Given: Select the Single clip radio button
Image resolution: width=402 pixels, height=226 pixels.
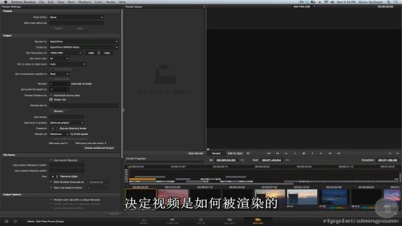Looking at the screenshot, I should (x=51, y=99).
